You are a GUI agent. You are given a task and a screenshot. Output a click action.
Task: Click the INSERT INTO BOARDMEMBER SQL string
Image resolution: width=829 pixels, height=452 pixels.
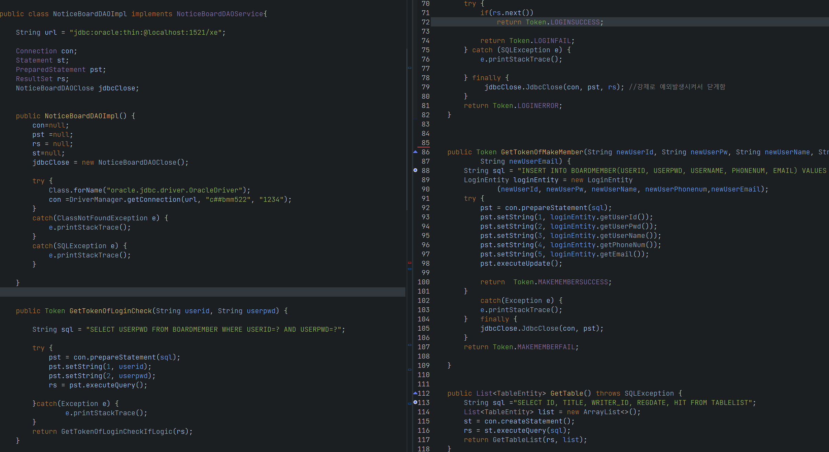point(673,170)
